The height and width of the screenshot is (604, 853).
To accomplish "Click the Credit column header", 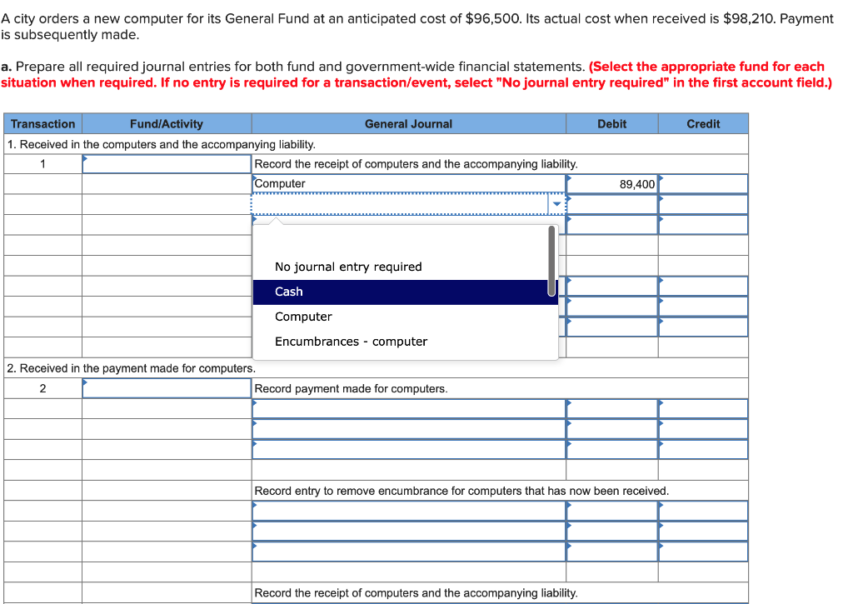I will point(702,123).
